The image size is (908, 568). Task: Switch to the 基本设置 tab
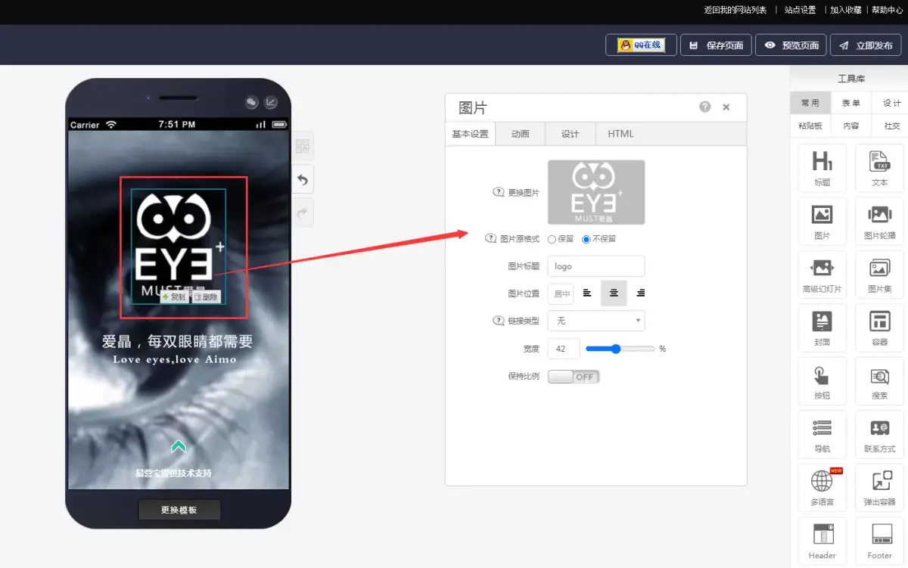click(470, 134)
